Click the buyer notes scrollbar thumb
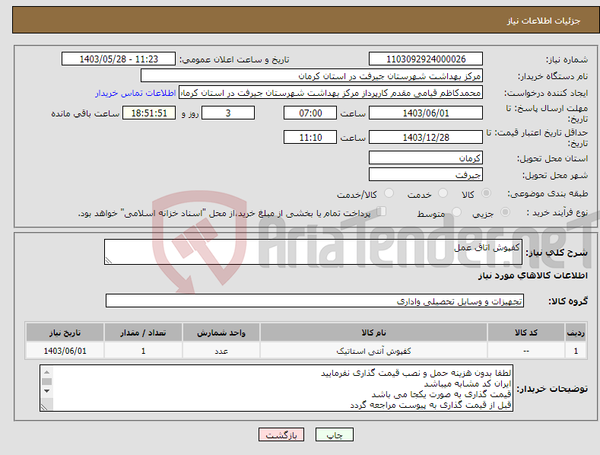This screenshot has width=600, height=455. pos(46,381)
